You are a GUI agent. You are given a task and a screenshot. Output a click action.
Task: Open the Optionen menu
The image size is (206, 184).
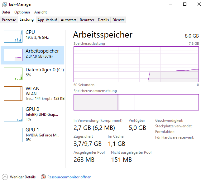22,12
